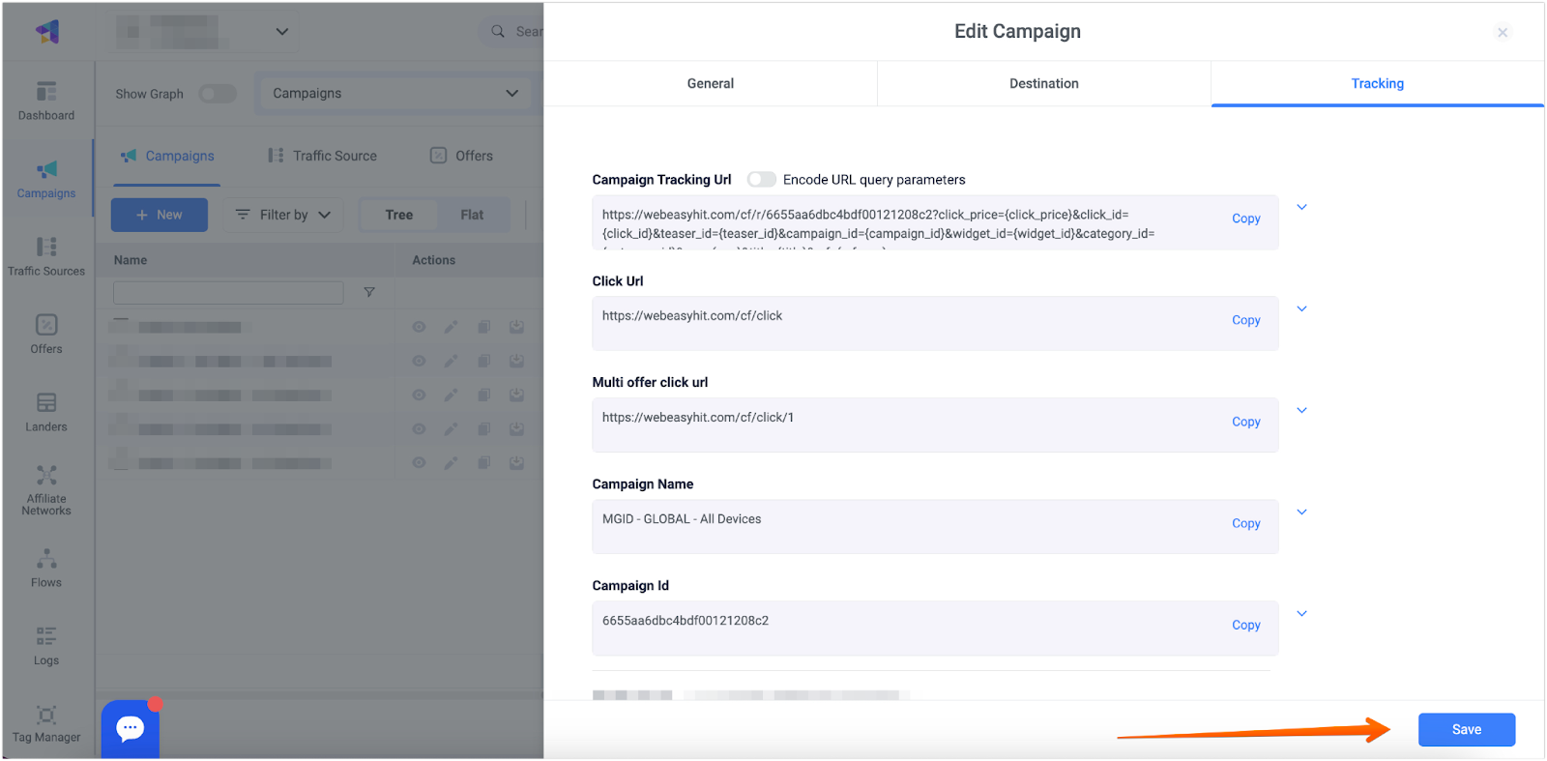Click the Save button
Screen dimensions: 1547x761
(x=1466, y=729)
